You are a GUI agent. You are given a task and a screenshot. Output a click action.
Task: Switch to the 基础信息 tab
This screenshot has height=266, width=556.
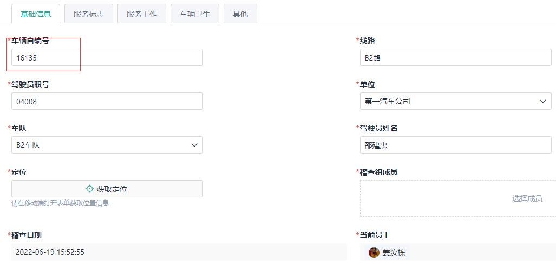coord(36,14)
